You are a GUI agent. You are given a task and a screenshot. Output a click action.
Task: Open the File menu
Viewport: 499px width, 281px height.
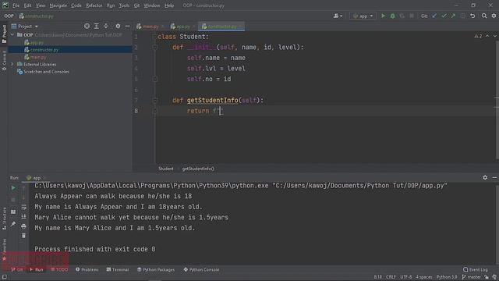click(16, 5)
